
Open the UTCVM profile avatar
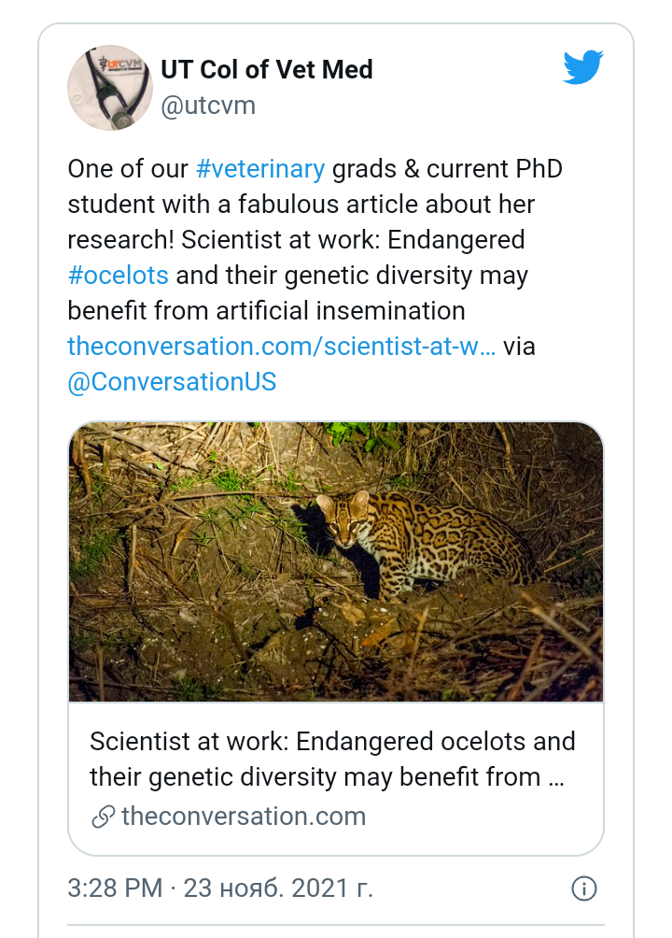[110, 88]
